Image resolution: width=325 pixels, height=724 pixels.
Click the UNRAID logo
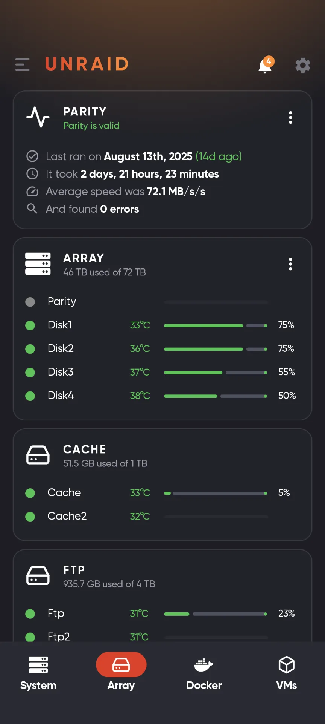86,64
